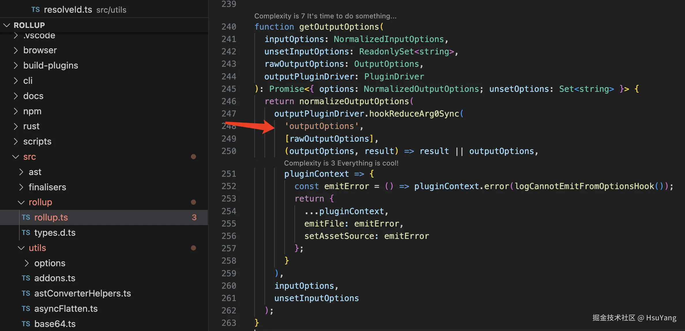Click the TS icon beside addons.ts
685x331 pixels.
click(x=26, y=278)
